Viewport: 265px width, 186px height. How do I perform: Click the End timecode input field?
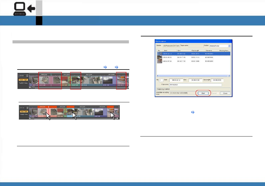tap(195, 80)
